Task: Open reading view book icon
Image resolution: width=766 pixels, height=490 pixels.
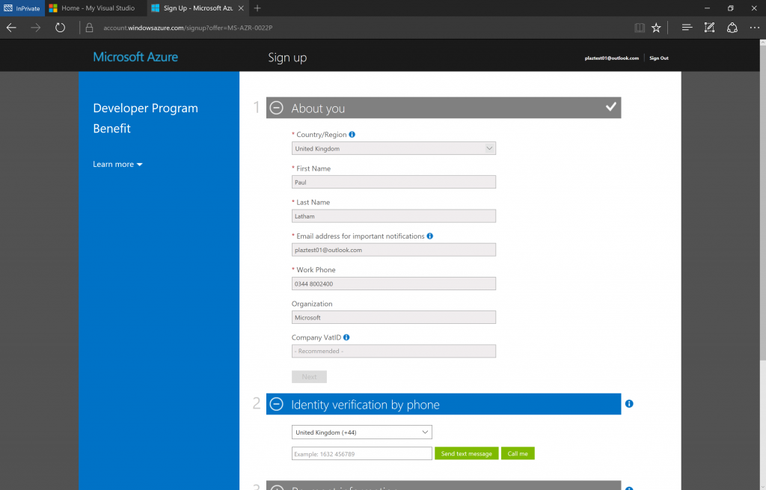Action: pyautogui.click(x=640, y=28)
